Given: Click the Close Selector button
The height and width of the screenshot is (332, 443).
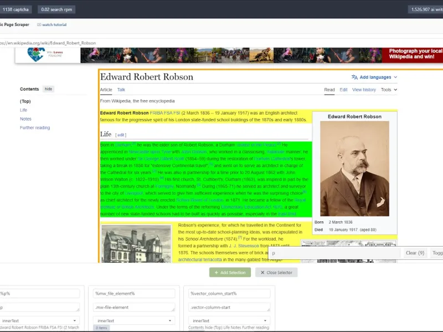Looking at the screenshot, I should tap(276, 272).
